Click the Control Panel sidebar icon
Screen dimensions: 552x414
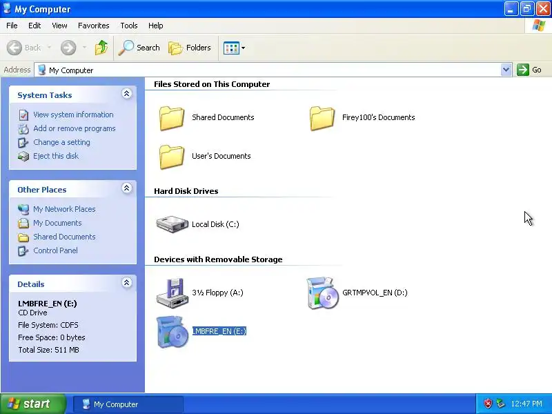click(23, 250)
